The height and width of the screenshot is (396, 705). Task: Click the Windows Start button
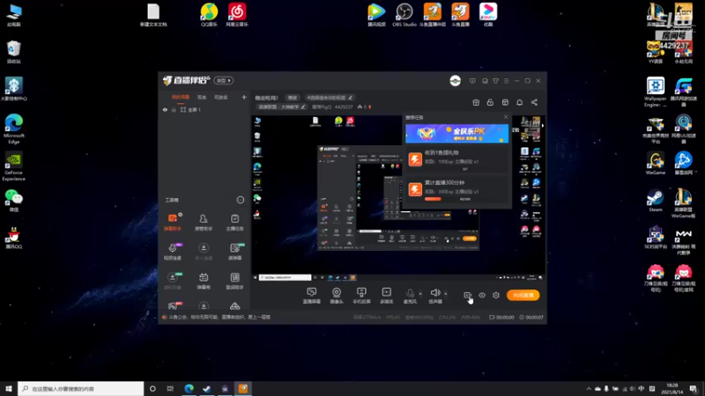point(9,388)
